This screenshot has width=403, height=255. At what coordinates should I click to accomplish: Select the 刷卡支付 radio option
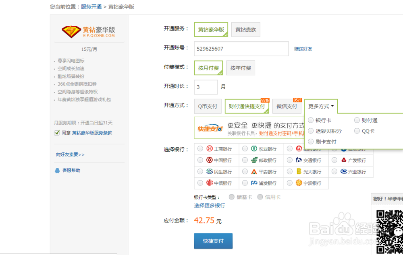[x=311, y=141]
